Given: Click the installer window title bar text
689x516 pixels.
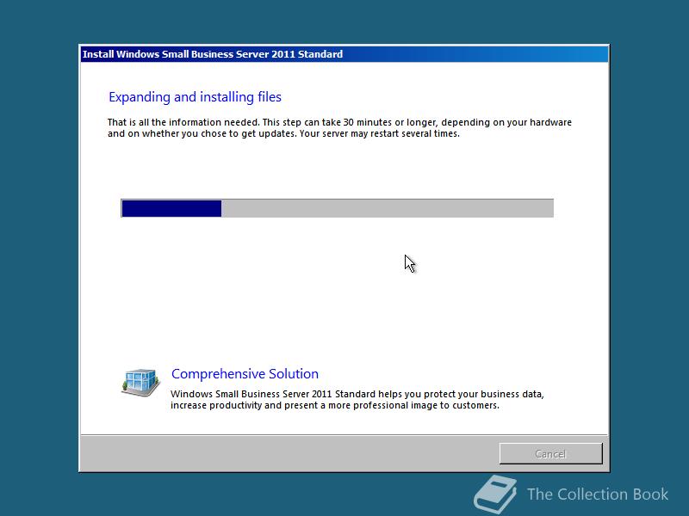Looking at the screenshot, I should [x=213, y=54].
